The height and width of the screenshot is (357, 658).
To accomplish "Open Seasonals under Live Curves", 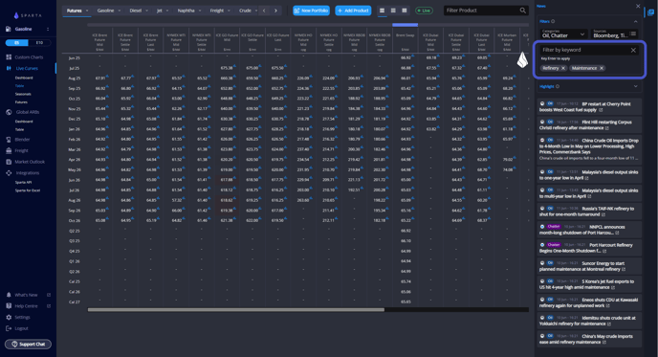I will pos(23,94).
